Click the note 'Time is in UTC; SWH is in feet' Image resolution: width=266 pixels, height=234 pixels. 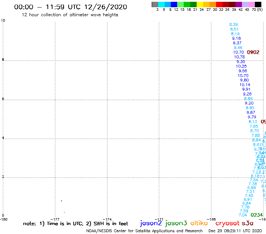tap(75, 224)
